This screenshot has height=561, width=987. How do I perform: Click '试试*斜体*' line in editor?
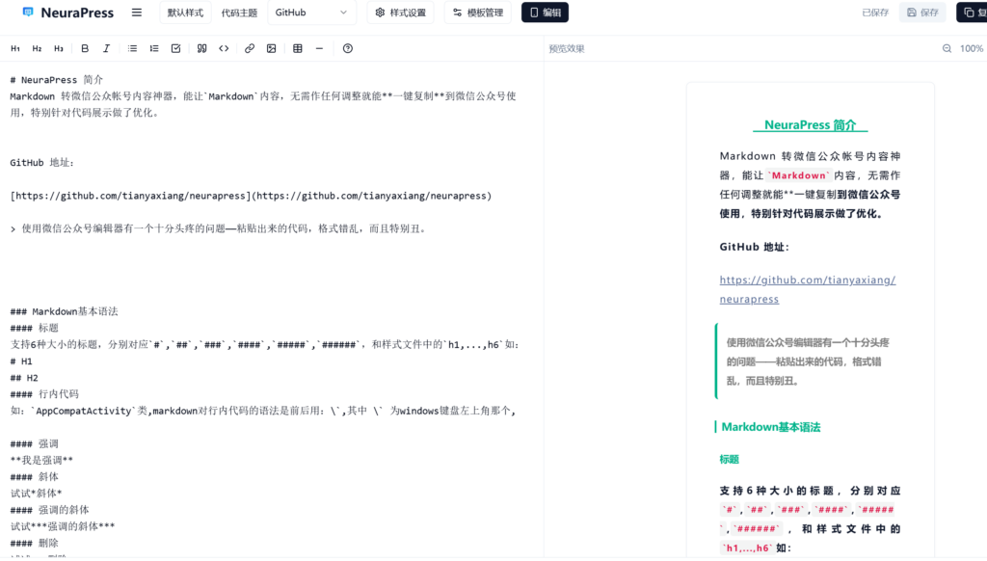(x=37, y=493)
